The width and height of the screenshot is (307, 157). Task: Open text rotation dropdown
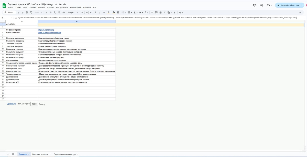point(146,12)
